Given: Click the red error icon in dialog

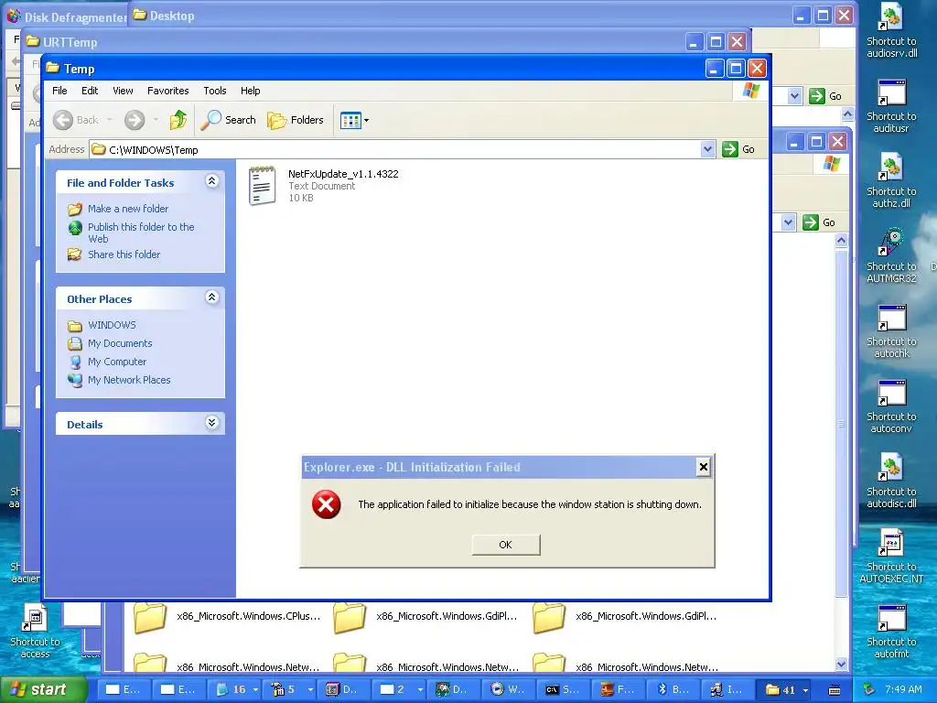Looking at the screenshot, I should (327, 504).
